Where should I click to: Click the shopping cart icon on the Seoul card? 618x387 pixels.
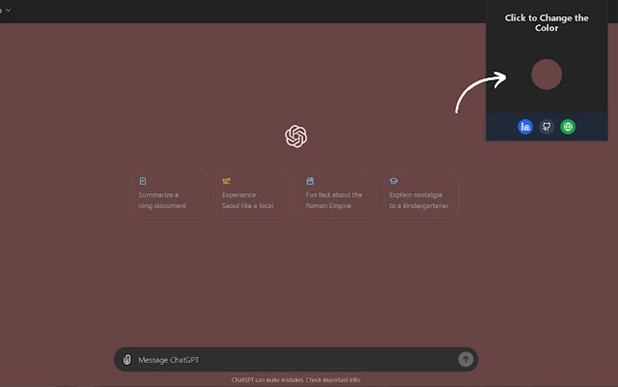point(226,180)
